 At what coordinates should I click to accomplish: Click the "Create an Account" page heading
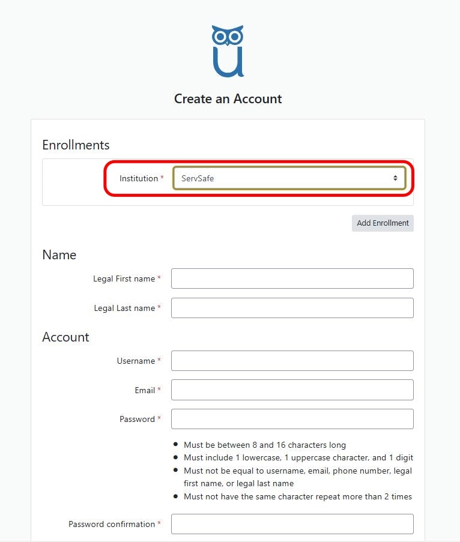228,98
